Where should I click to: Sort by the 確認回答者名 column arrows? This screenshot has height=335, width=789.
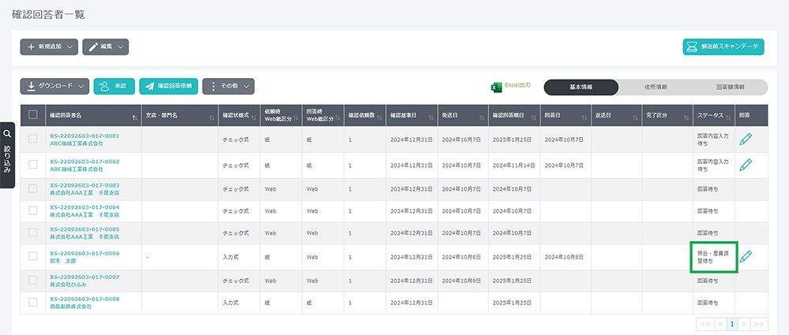[135, 117]
